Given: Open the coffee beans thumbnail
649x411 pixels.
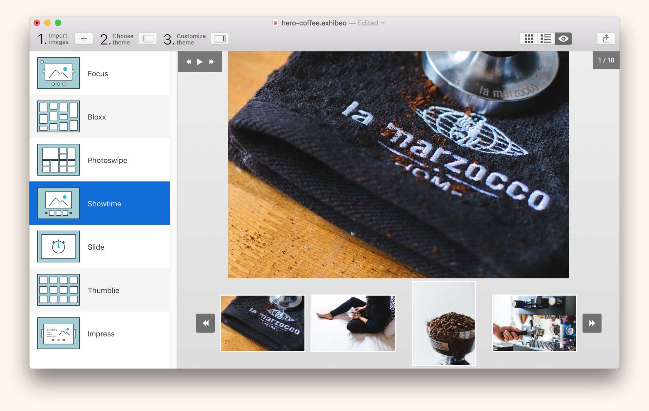Looking at the screenshot, I should click(444, 323).
